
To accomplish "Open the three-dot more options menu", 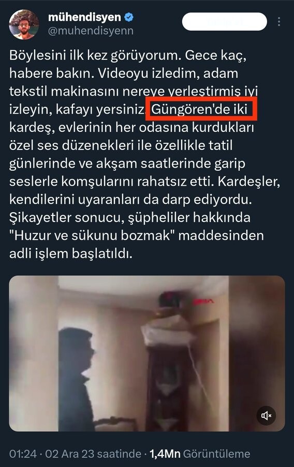I will [279, 22].
